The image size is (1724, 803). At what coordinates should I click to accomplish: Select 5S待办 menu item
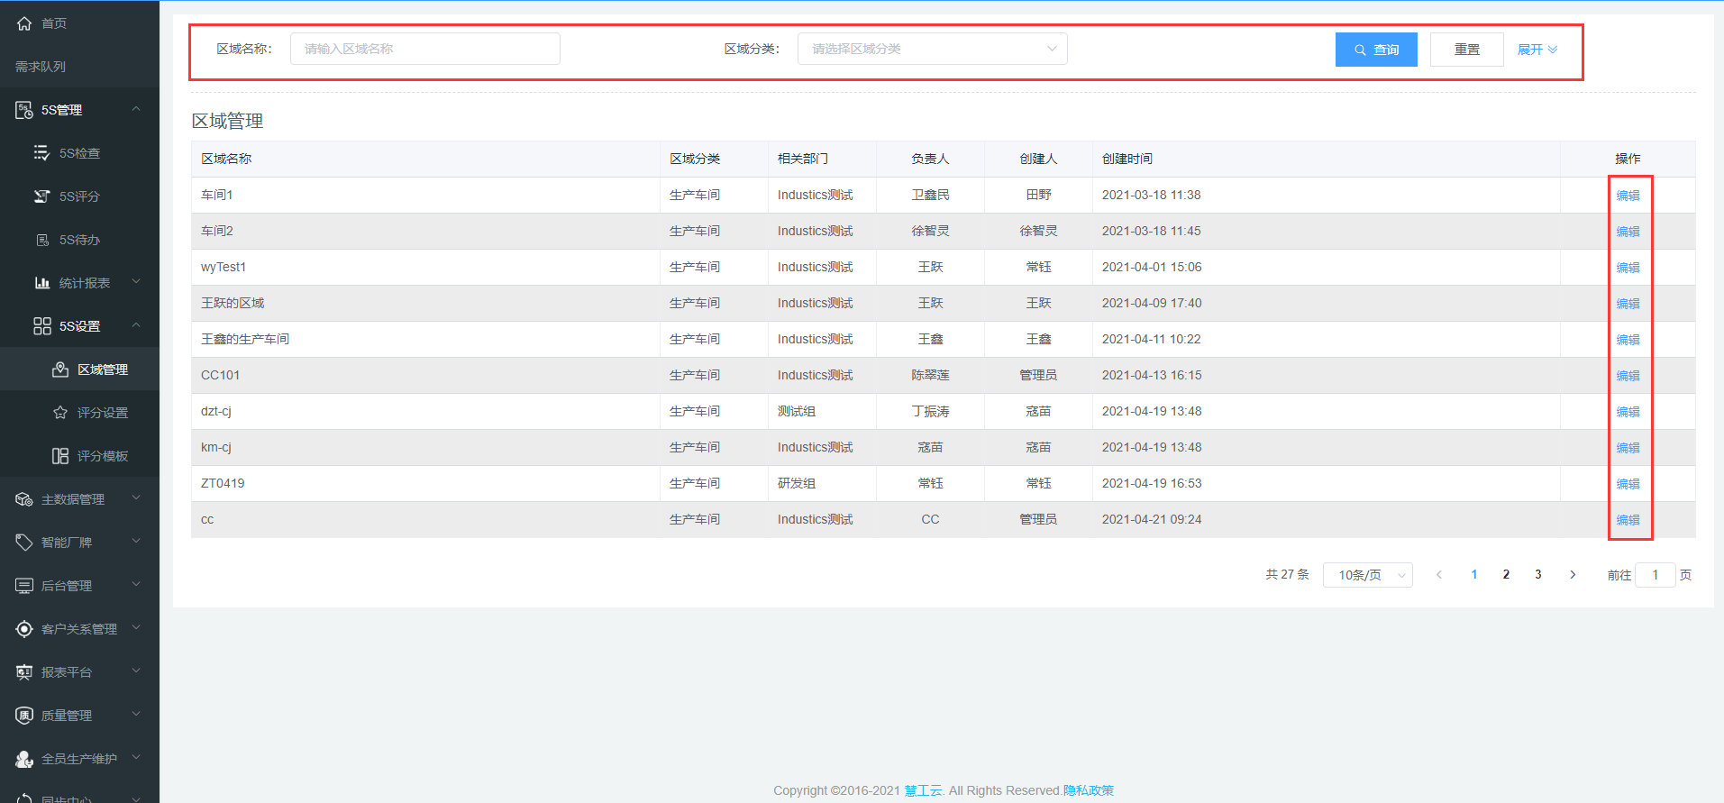click(x=79, y=240)
